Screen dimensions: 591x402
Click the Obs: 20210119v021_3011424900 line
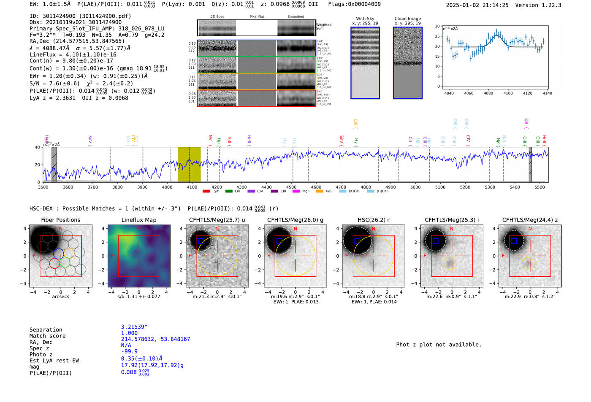click(x=76, y=22)
